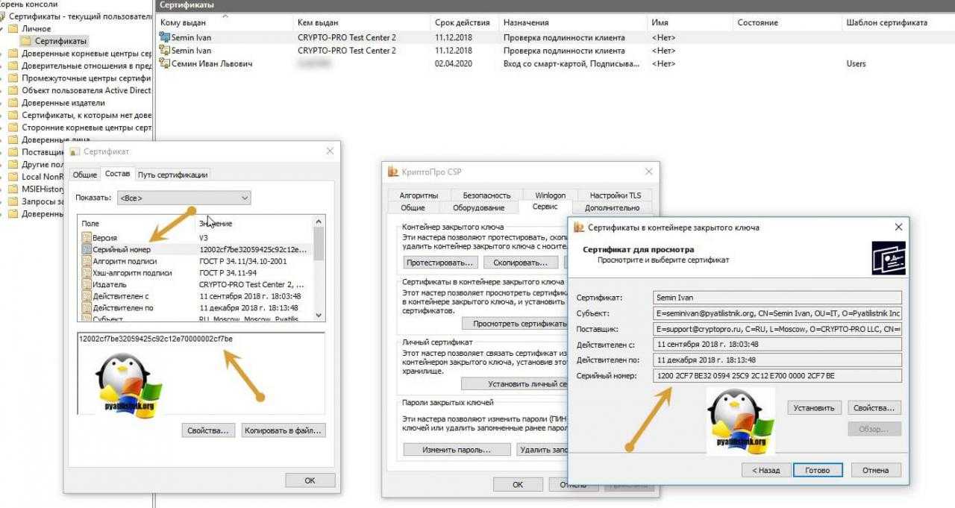This screenshot has width=955, height=508.
Task: Switch to the Путь сертификации tab
Action: click(172, 175)
